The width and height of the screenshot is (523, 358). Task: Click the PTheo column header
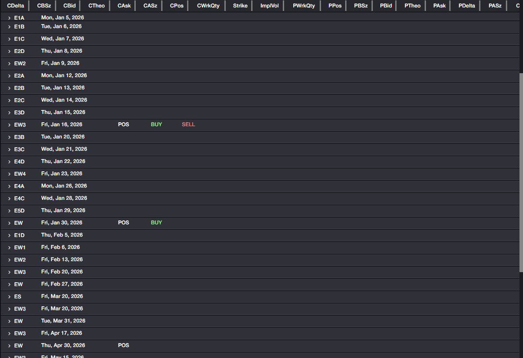412,6
